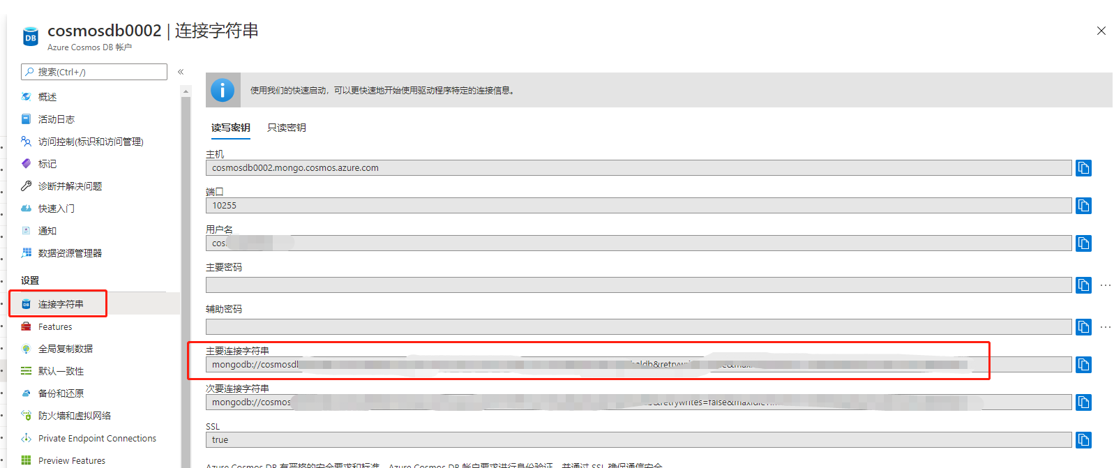
Task: Copy the 主机 host value
Action: tap(1083, 168)
